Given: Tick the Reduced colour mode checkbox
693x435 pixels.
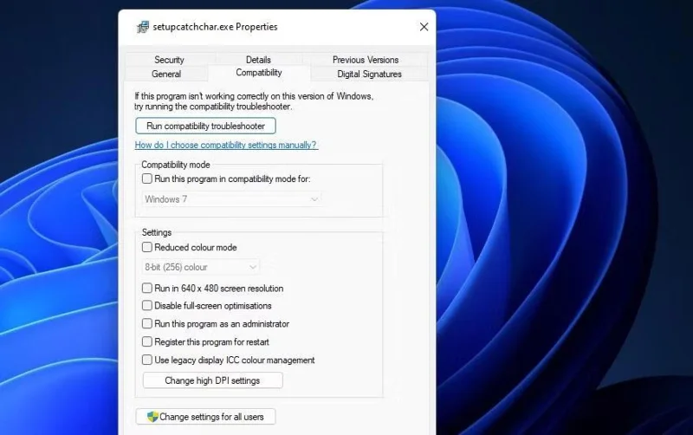Looking at the screenshot, I should pos(147,247).
